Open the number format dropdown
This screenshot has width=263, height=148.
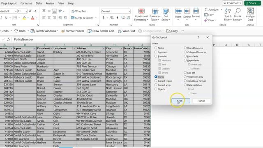[x=129, y=11]
